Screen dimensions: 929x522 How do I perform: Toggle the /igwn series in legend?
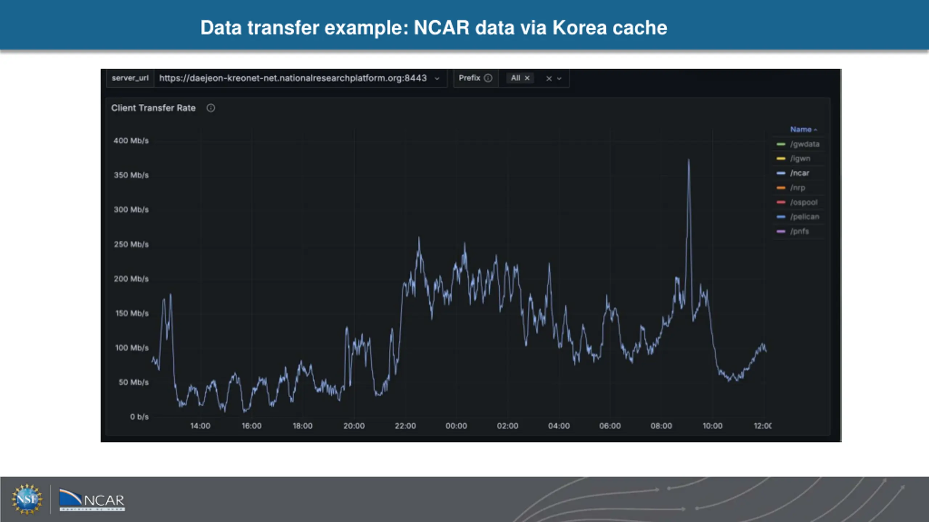coord(800,159)
